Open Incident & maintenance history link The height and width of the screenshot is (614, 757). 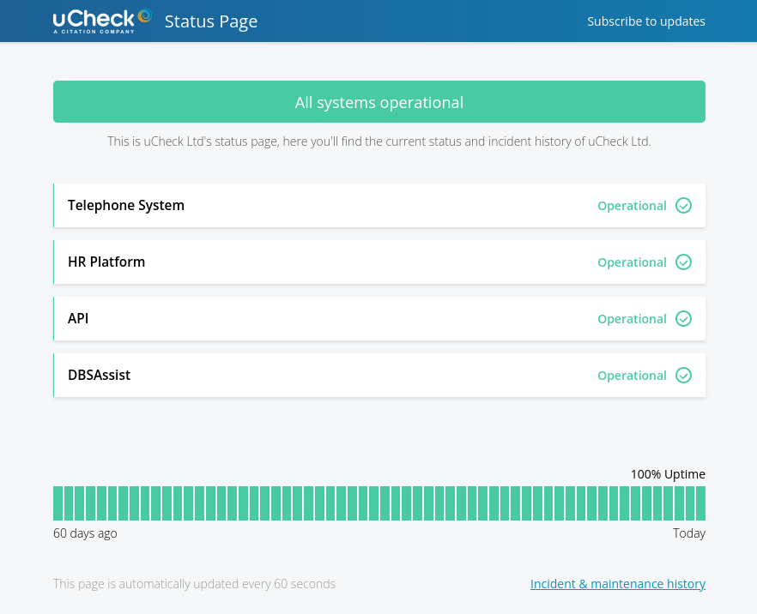[617, 584]
